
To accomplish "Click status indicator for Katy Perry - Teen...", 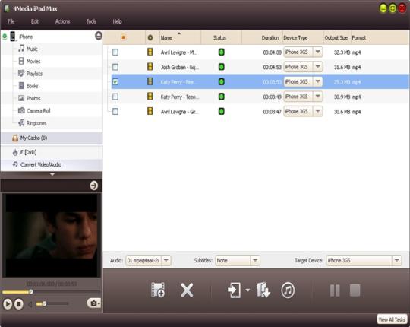I will click(221, 97).
